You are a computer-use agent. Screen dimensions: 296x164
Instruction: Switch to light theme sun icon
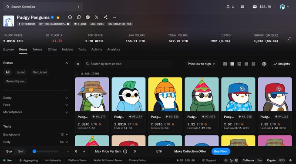pos(226,160)
